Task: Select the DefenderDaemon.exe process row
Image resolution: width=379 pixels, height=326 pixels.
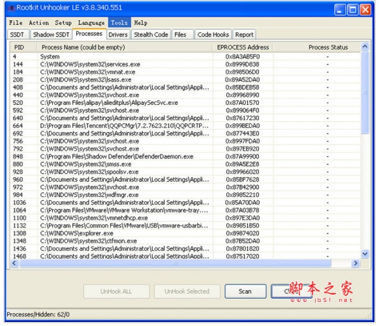Action: (185, 156)
